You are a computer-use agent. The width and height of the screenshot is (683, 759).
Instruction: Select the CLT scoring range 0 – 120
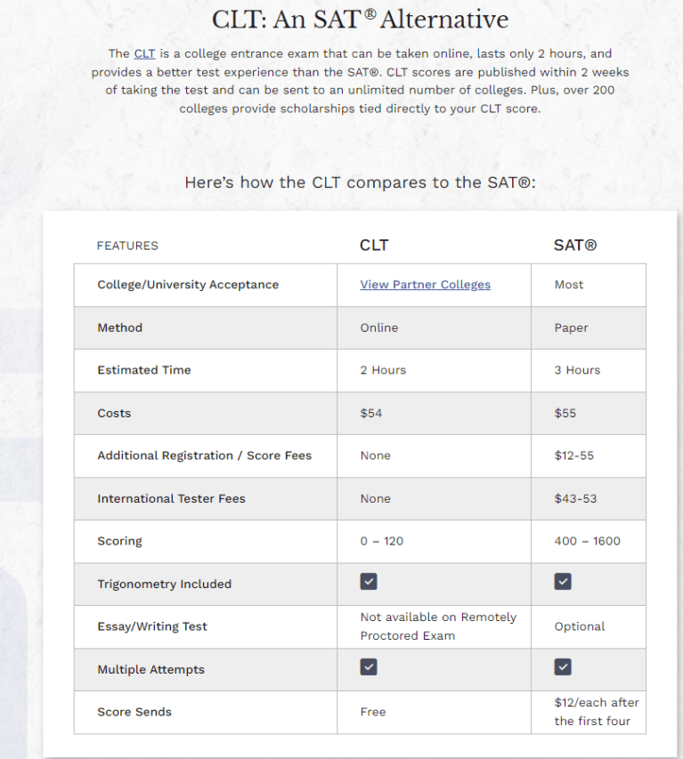click(x=382, y=541)
